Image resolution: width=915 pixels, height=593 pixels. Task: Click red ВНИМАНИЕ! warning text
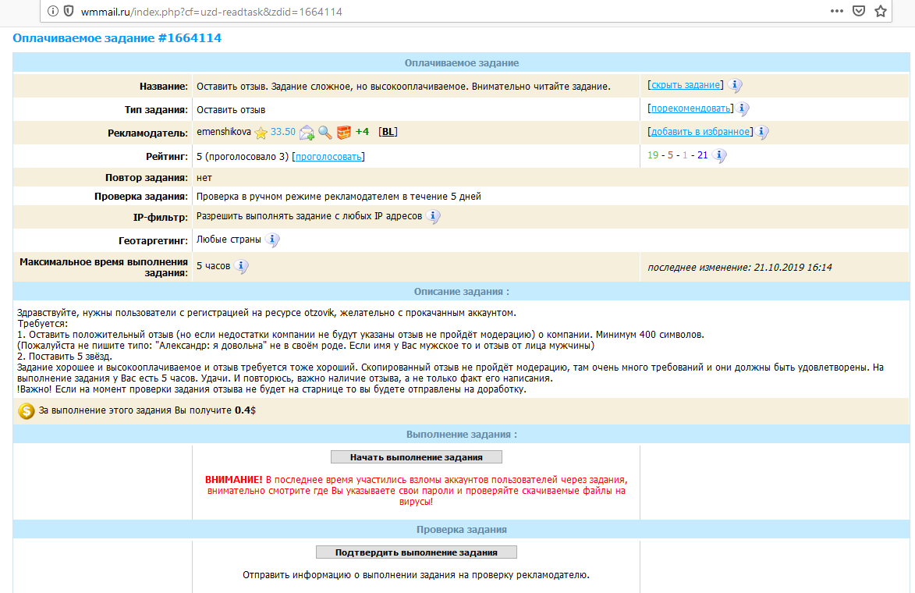(233, 480)
